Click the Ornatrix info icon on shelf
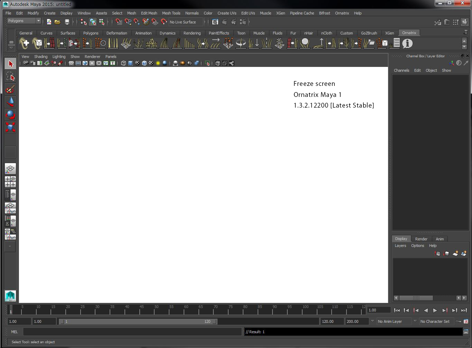The height and width of the screenshot is (348, 472). pos(407,43)
